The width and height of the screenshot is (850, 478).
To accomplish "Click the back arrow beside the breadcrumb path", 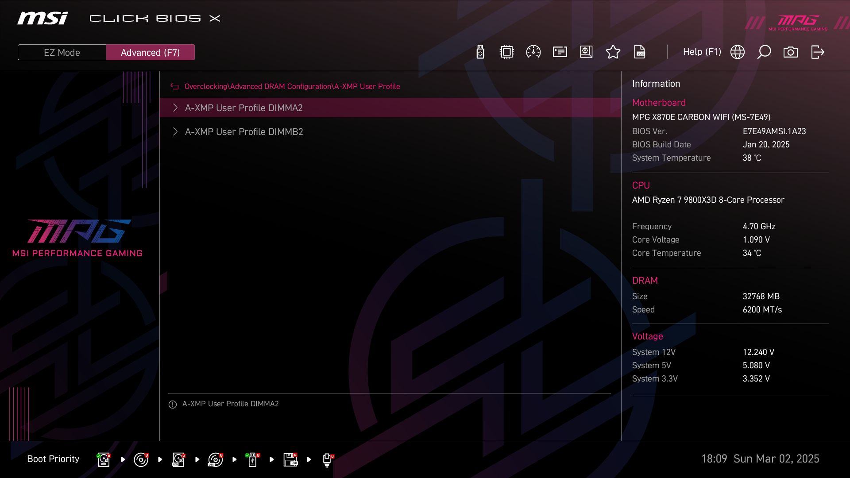I will [174, 87].
